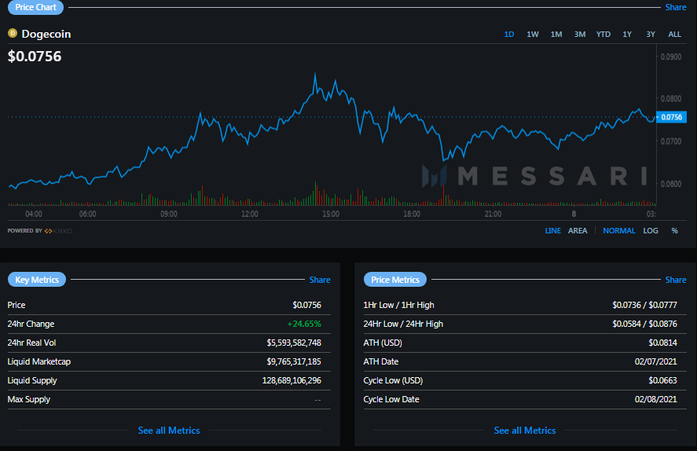Screen dimensions: 697x451
Task: Click the $9,765,317,185 marketcap value
Action: [x=294, y=361]
